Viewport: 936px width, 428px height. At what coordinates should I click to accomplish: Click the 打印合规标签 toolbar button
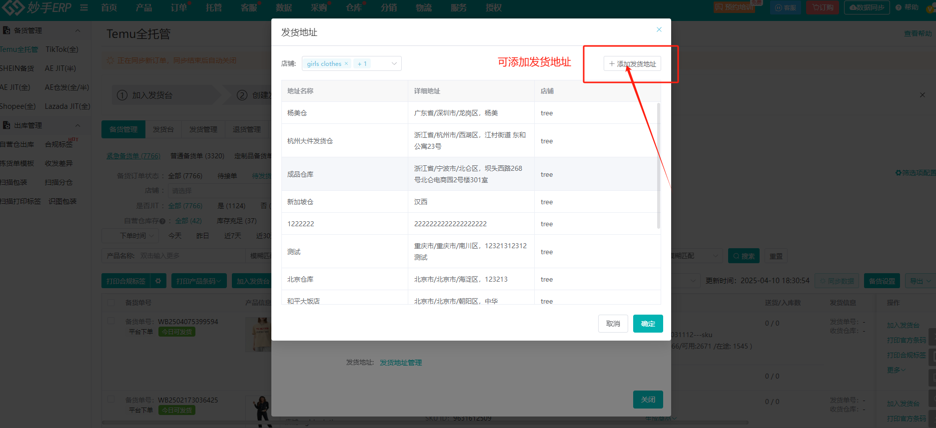pyautogui.click(x=126, y=281)
